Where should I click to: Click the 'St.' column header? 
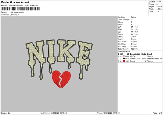click(x=128, y=54)
